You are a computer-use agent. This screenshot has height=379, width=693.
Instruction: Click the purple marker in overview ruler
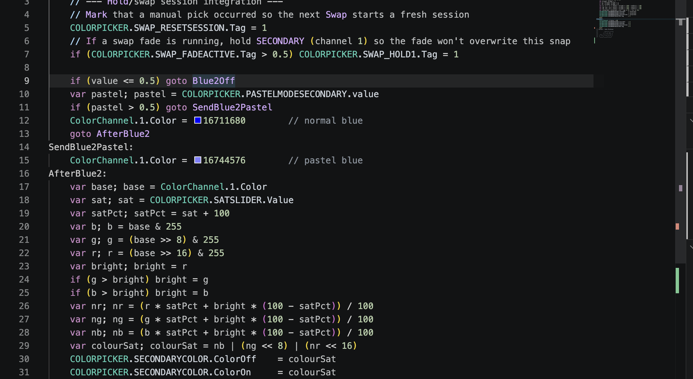point(681,188)
